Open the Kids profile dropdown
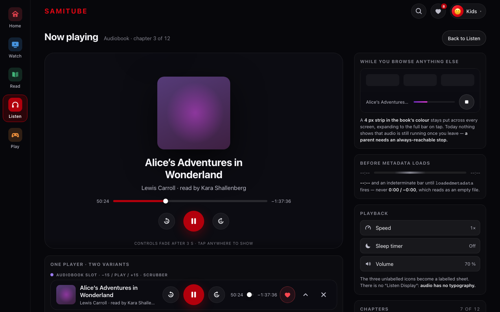The width and height of the screenshot is (500, 312). (468, 11)
